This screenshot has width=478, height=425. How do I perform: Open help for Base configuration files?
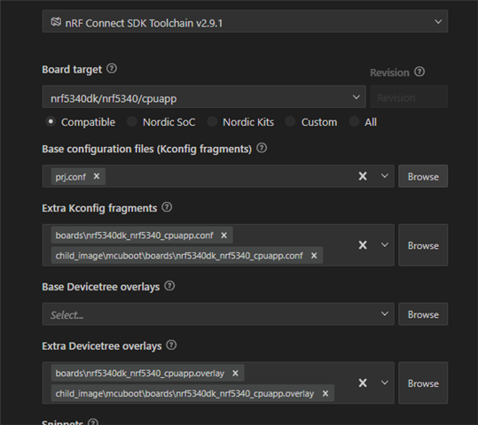coord(262,148)
